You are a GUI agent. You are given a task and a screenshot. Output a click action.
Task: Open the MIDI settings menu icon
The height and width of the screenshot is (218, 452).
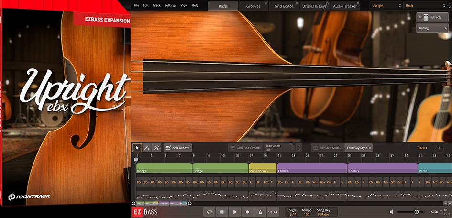click(x=441, y=212)
